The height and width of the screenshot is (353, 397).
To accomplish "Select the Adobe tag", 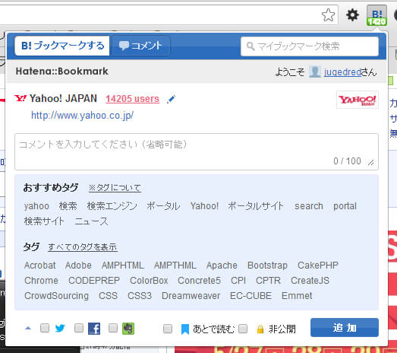I will coord(78,266).
